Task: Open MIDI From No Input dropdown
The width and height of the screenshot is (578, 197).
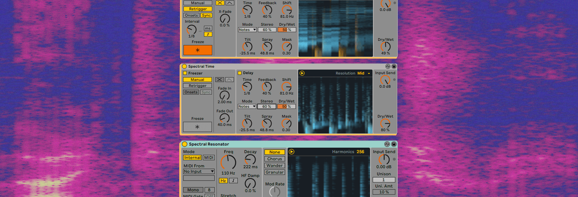Action: coord(199,172)
